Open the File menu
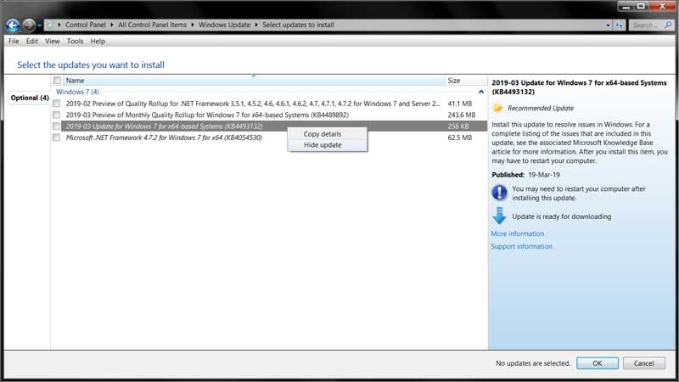 coord(14,41)
